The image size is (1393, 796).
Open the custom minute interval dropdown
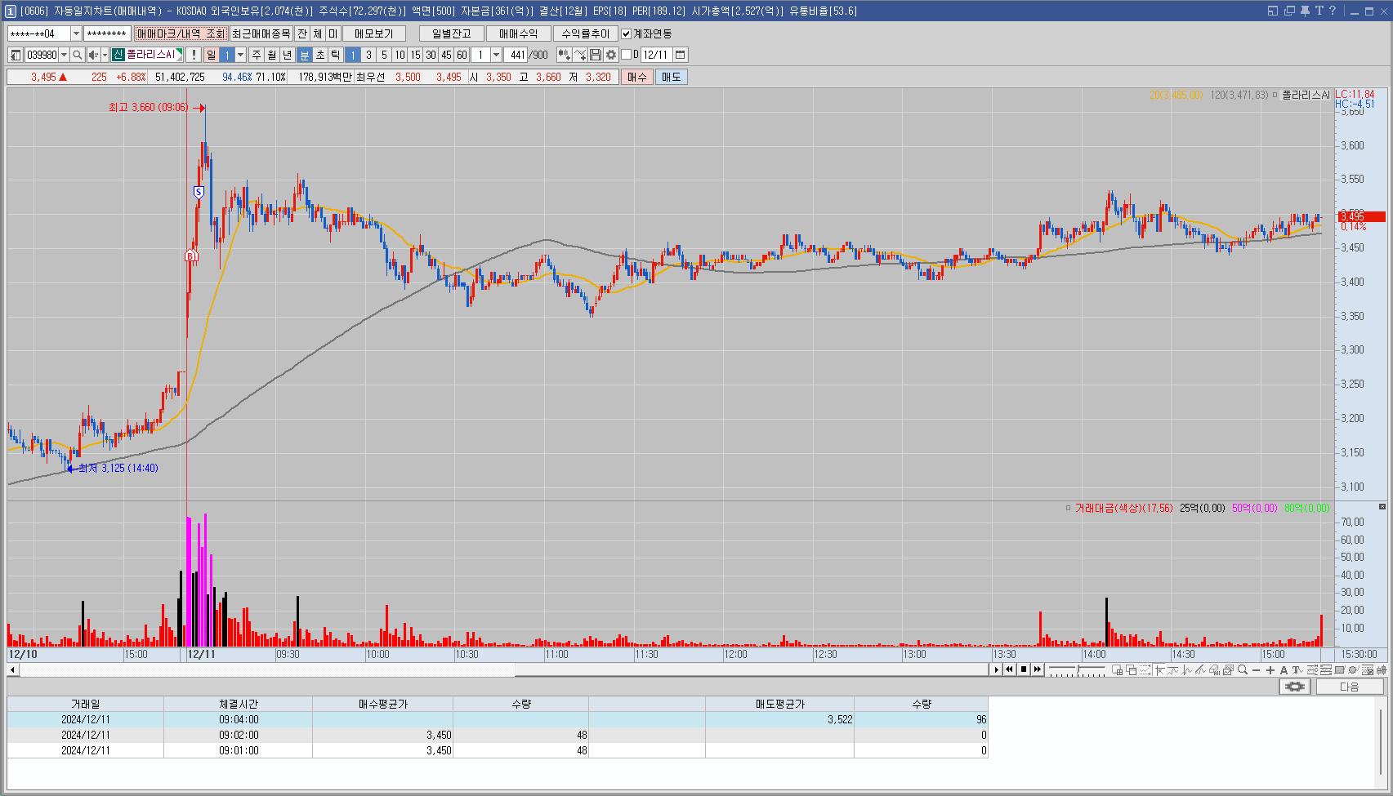(x=496, y=55)
